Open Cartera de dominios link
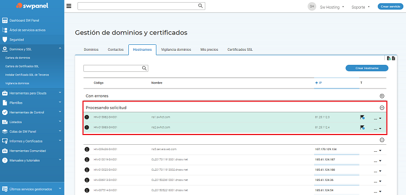 click(x=18, y=58)
